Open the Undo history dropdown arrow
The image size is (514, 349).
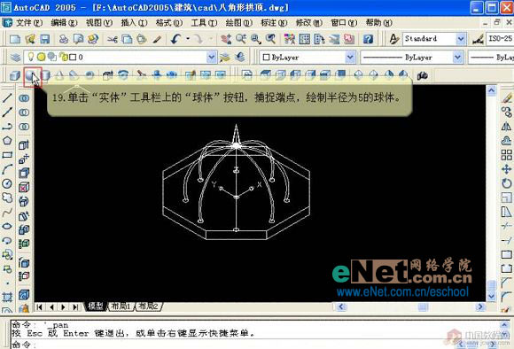point(188,39)
